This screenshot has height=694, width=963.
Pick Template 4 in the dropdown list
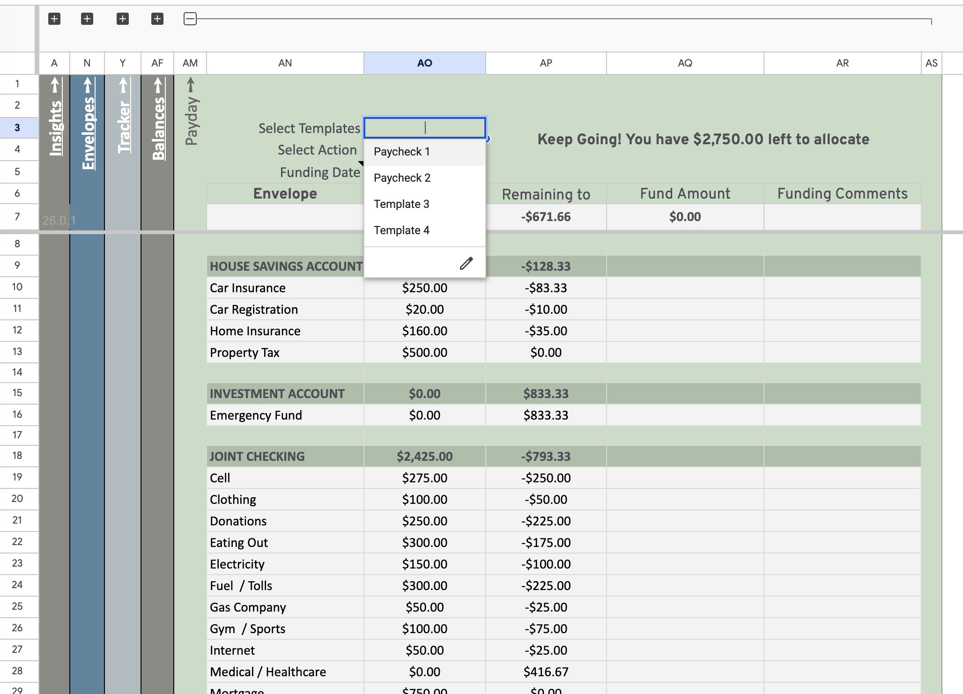point(425,230)
